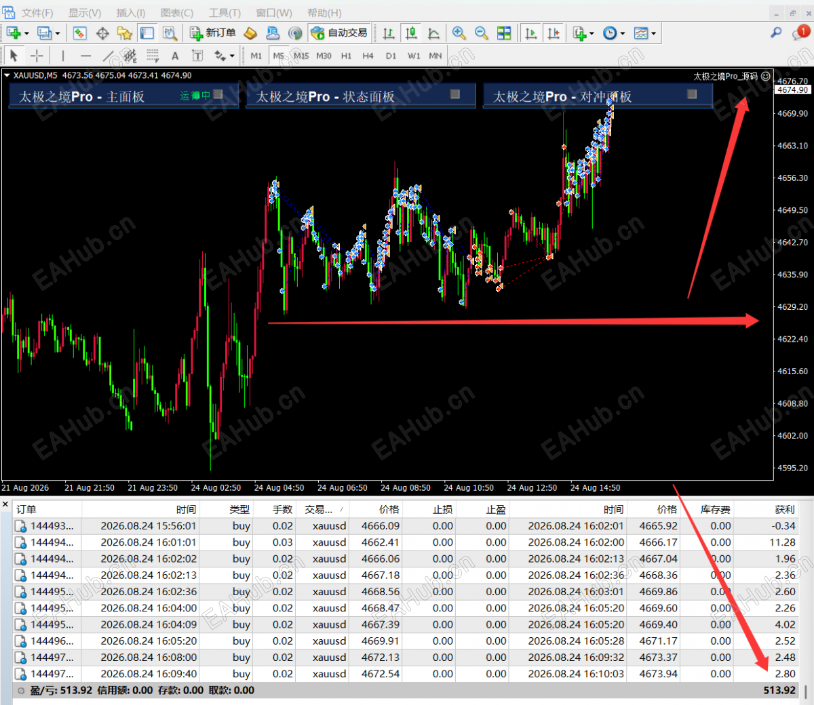This screenshot has height=705, width=814.
Task: Open the 插入(I) menu
Action: coord(131,13)
